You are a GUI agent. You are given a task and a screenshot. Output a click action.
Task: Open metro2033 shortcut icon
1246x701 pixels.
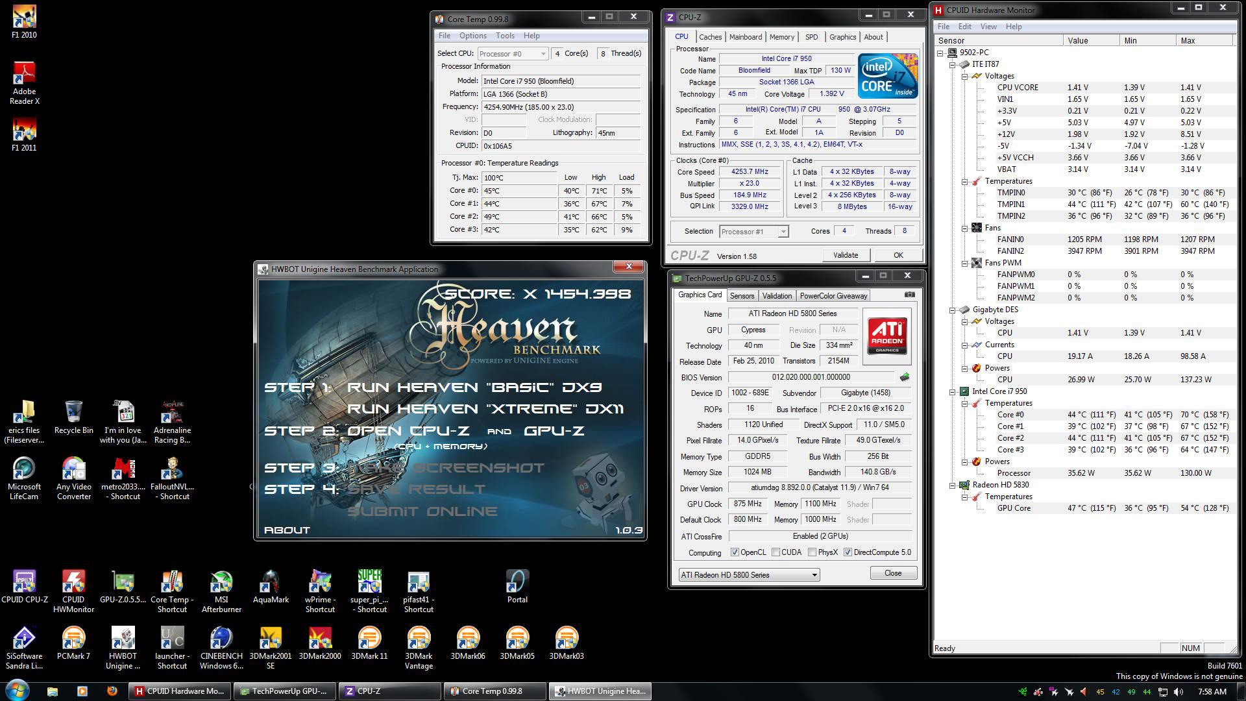tap(123, 478)
